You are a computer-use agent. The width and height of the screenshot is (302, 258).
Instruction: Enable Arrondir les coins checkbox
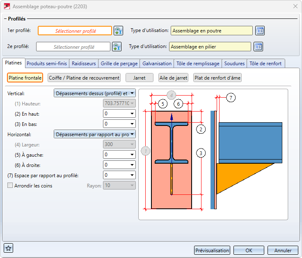[x=10, y=185]
